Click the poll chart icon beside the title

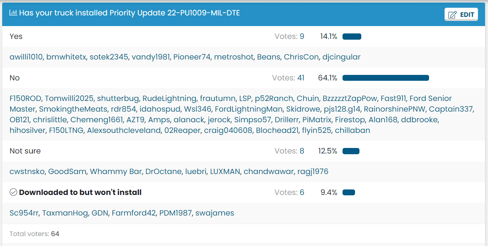click(x=13, y=13)
